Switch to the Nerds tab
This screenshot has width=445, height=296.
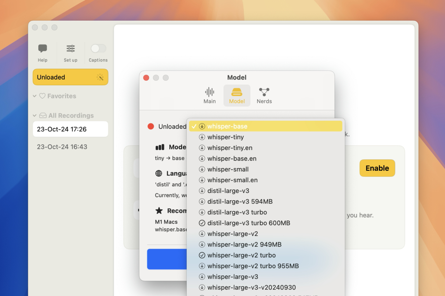point(264,96)
